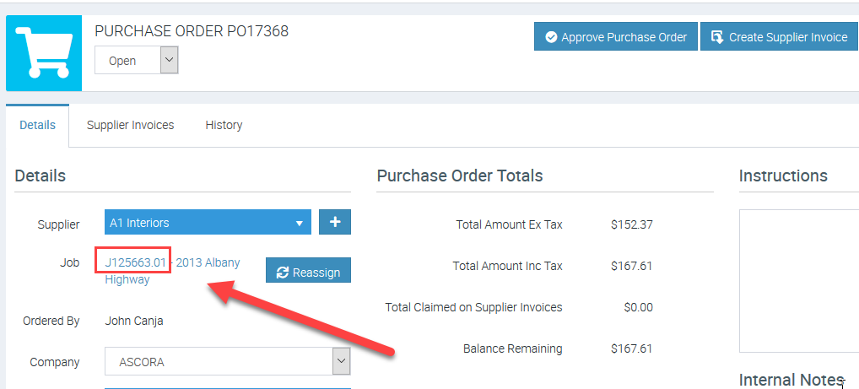859x389 pixels.
Task: Open the purchase order status dropdown
Action: point(136,61)
